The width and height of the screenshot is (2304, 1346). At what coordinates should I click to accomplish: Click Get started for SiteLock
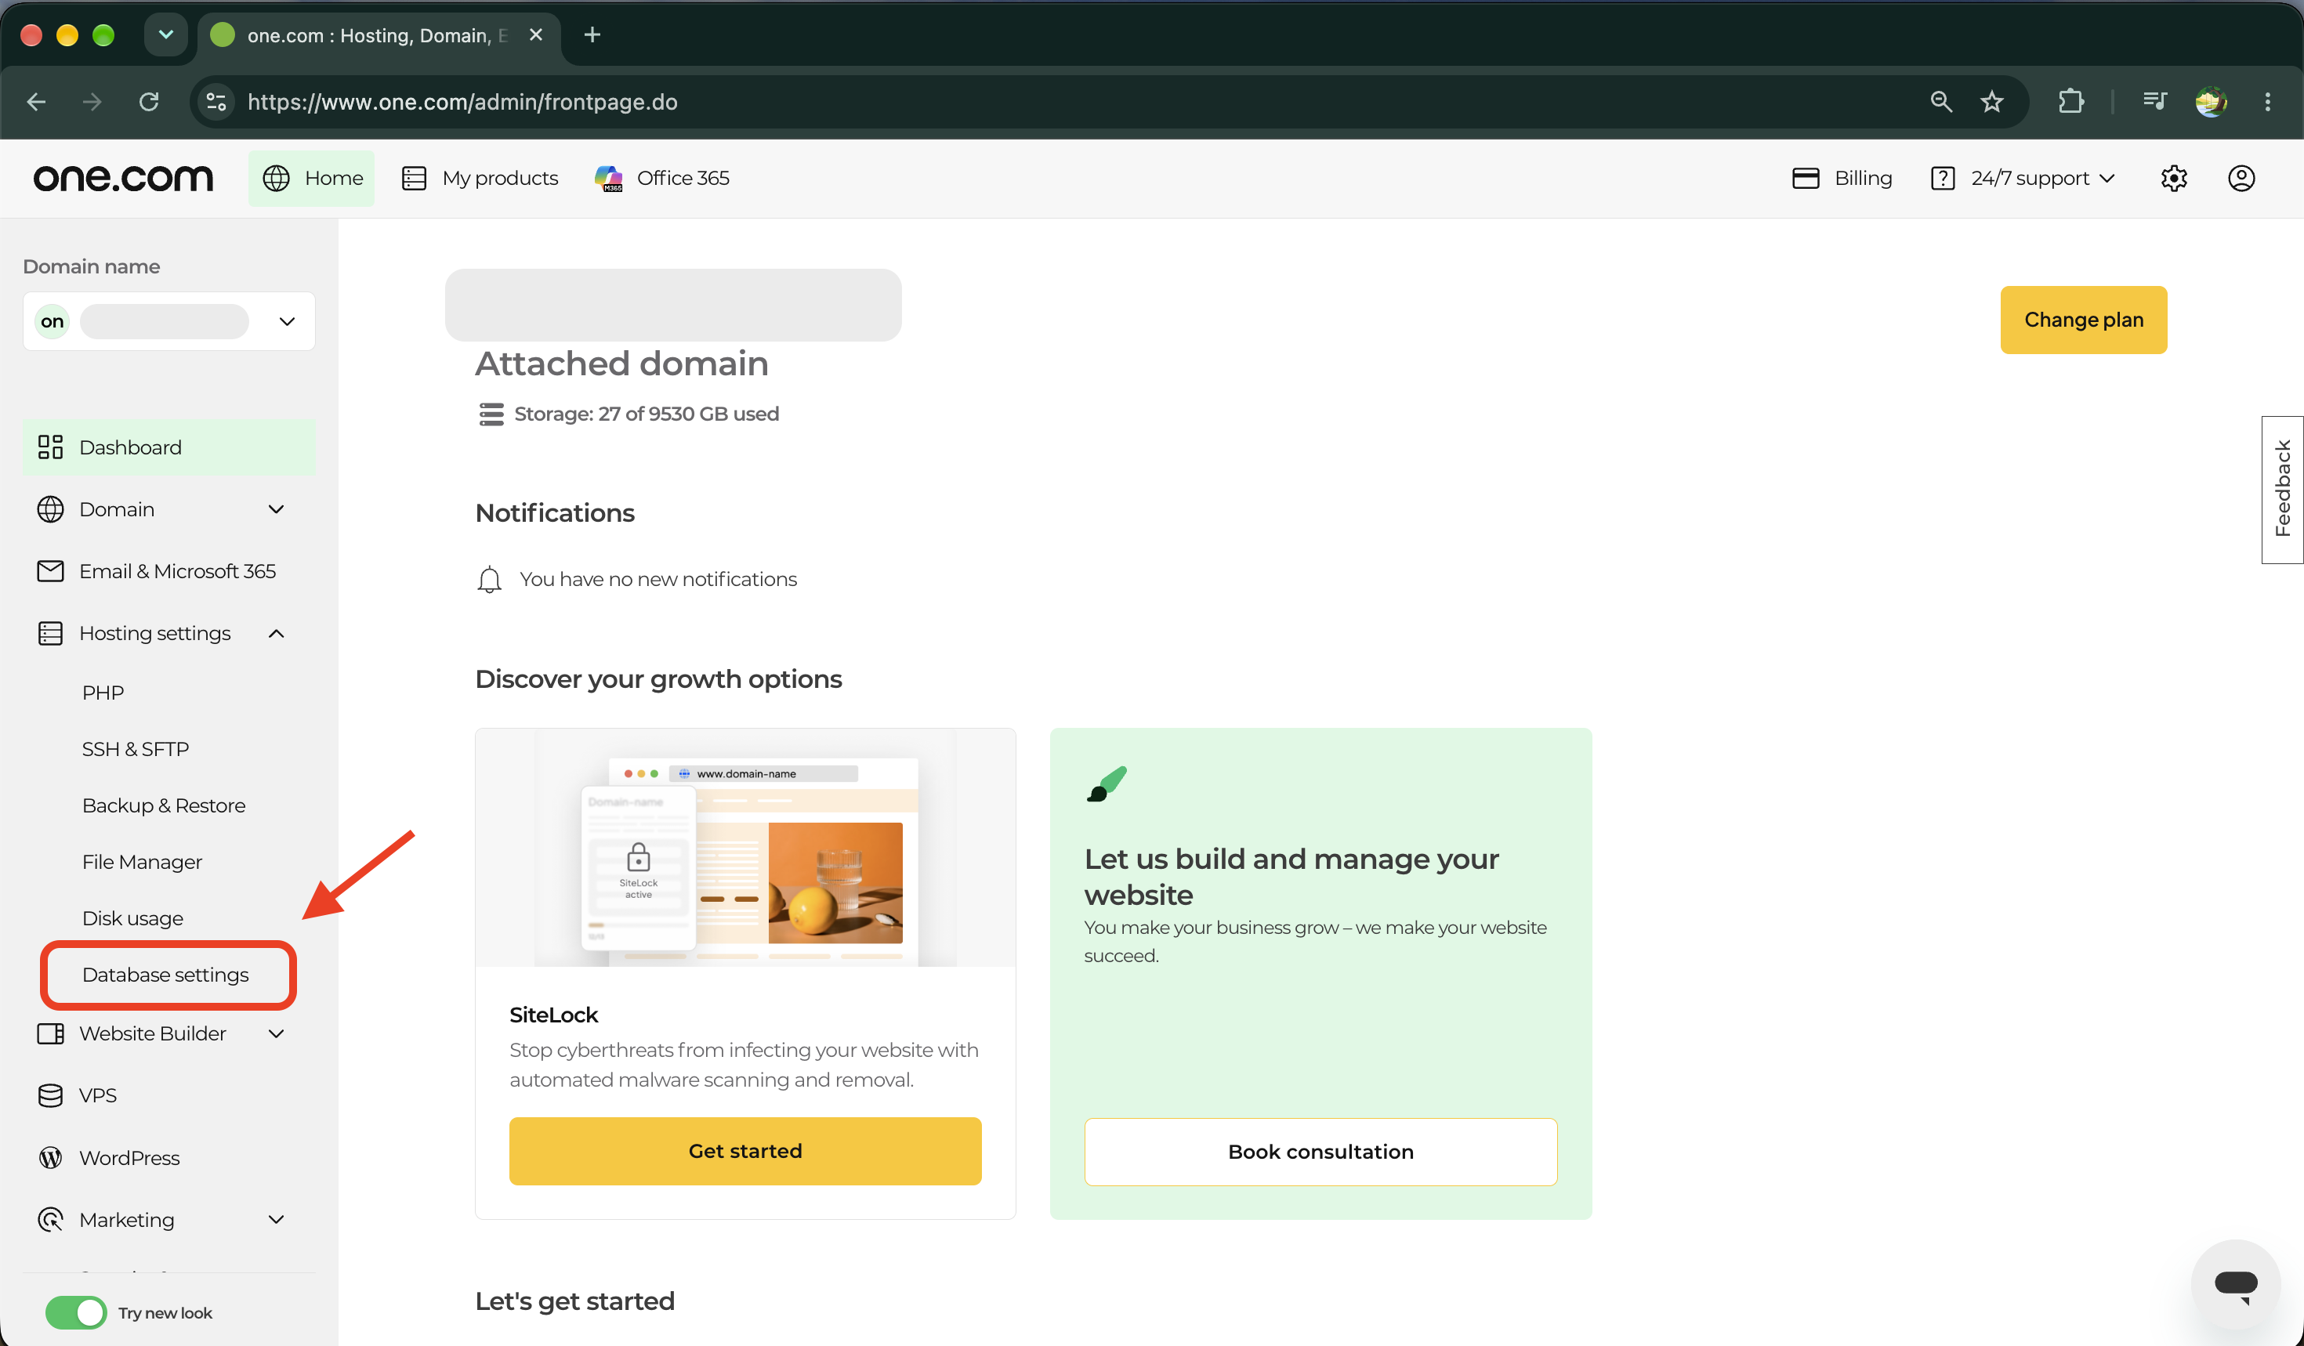click(x=745, y=1150)
